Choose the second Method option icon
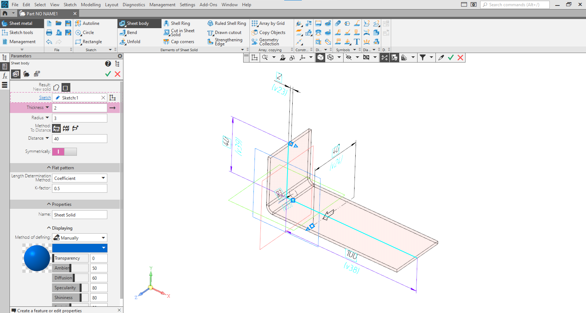 (66, 128)
